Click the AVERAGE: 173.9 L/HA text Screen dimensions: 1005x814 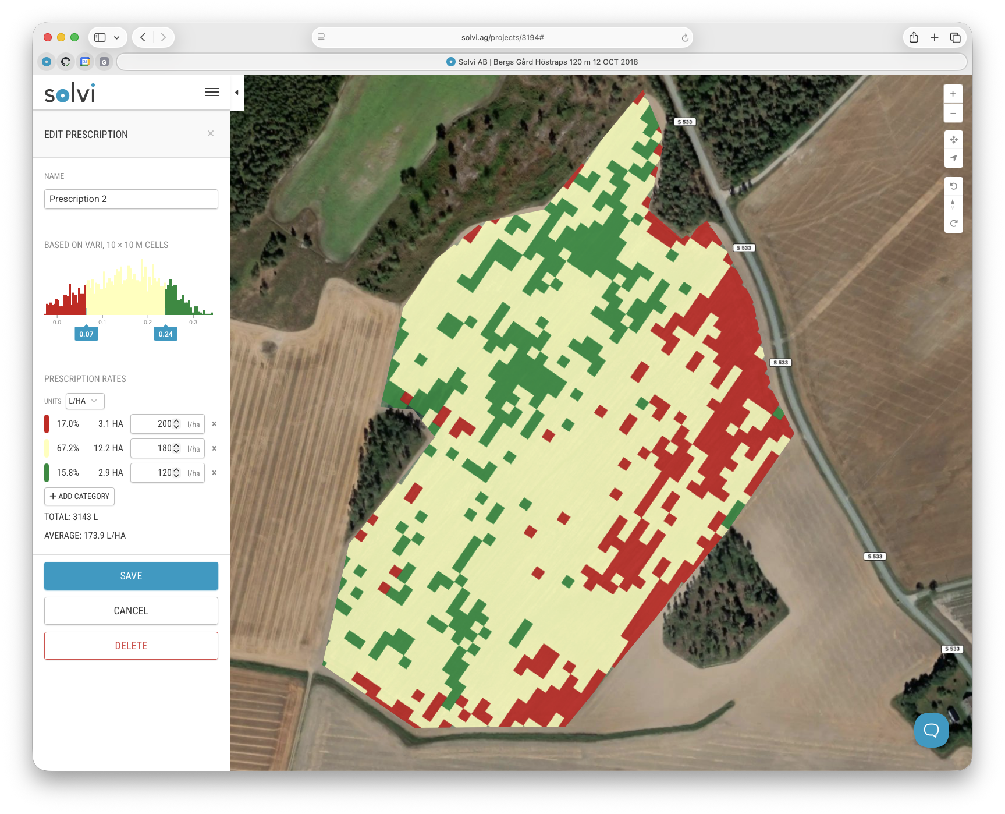(x=85, y=536)
